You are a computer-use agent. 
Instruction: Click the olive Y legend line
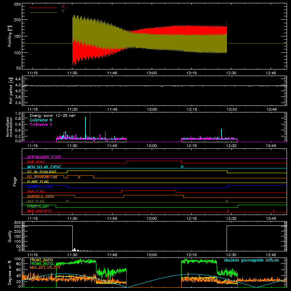(x=43, y=12)
